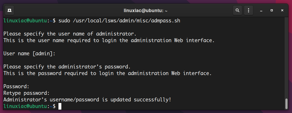Viewport: 292px width, 113px height.
Task: Click the terminal vertical scrollbar thumb
Action: (286, 104)
